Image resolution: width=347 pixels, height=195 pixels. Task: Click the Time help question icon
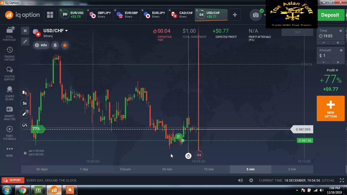[x=341, y=31]
